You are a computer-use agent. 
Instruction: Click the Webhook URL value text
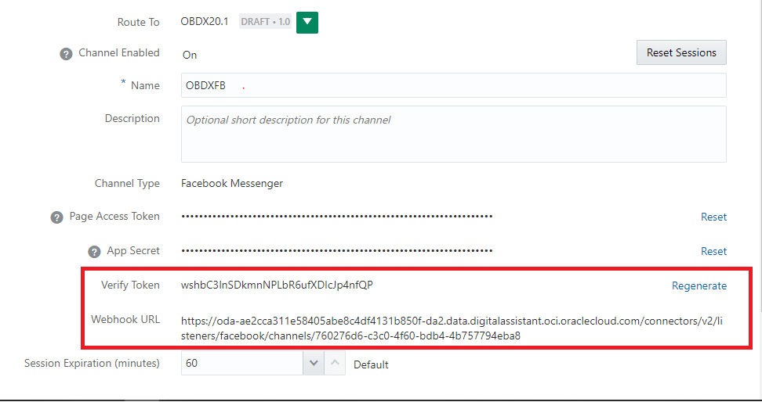(x=452, y=328)
